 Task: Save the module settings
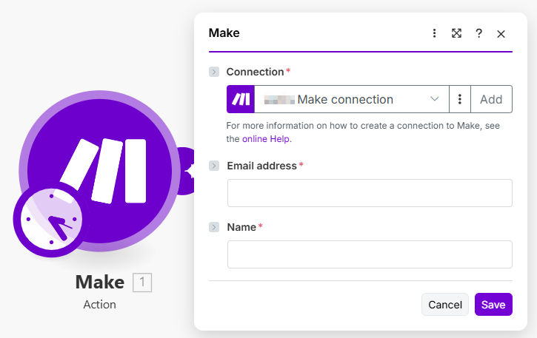[493, 305]
